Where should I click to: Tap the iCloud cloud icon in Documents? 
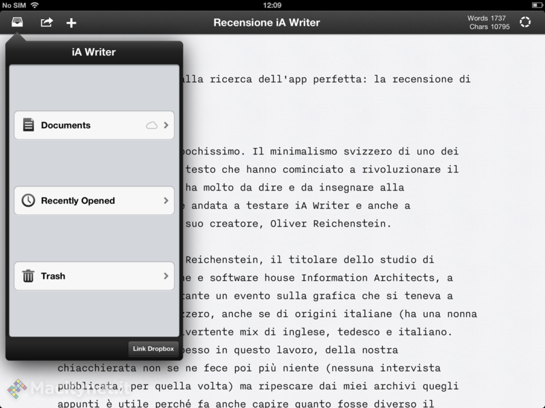tap(151, 125)
